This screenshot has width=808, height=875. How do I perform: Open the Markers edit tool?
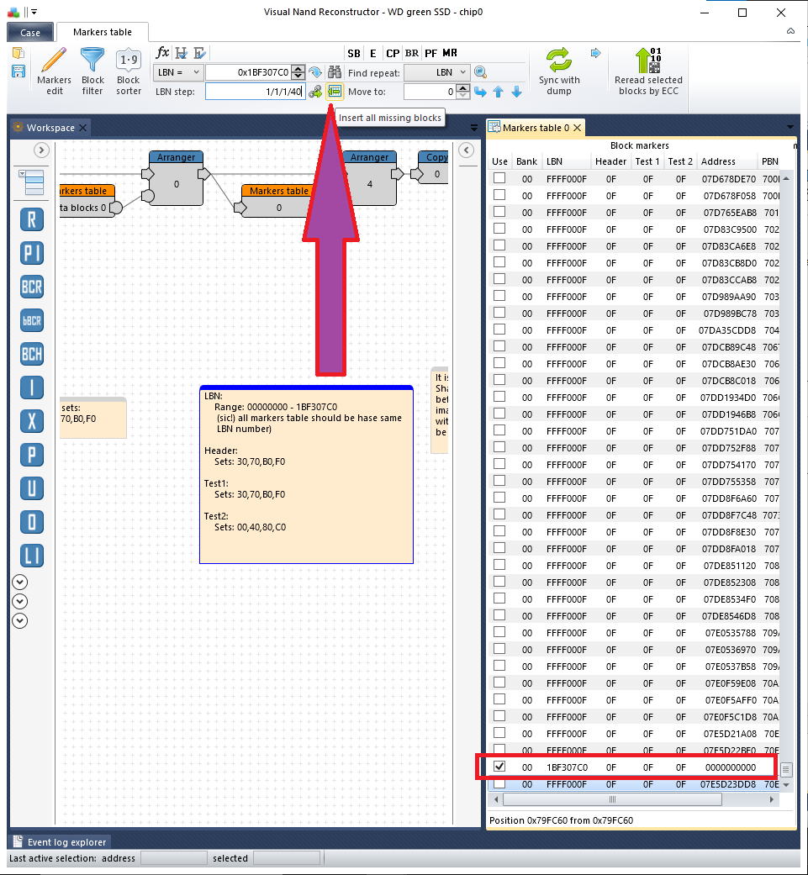coord(54,71)
